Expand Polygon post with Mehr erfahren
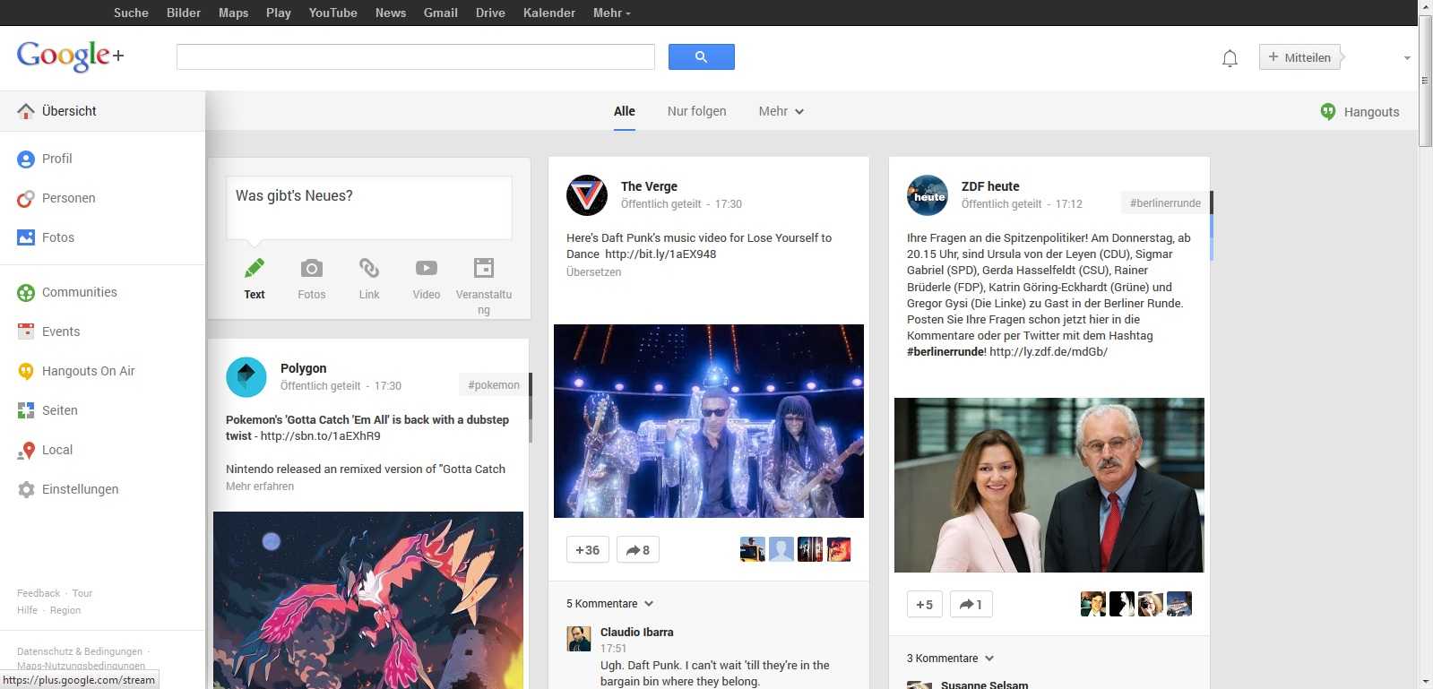The width and height of the screenshot is (1433, 689). coord(260,487)
